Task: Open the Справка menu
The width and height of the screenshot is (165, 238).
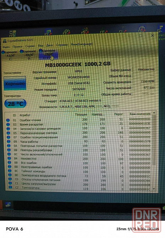Action: pos(62,45)
